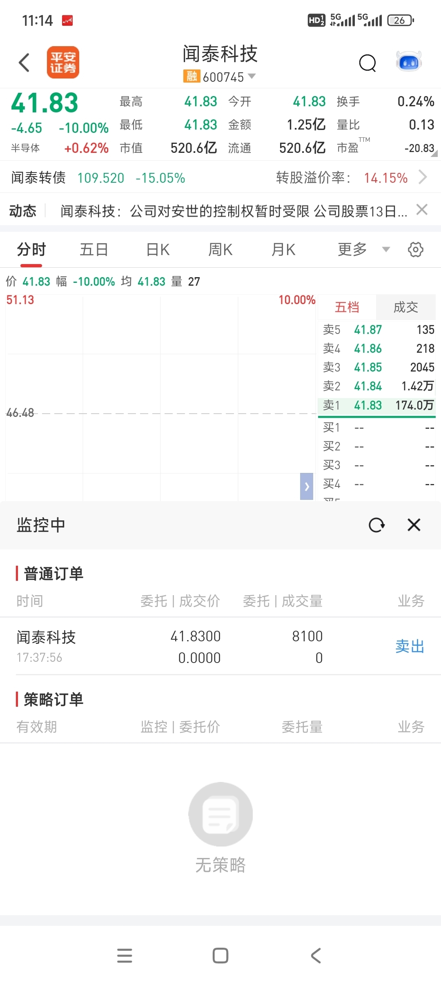The image size is (441, 981).
Task: Tap the 闻泰科技 title text
Action: tap(220, 54)
